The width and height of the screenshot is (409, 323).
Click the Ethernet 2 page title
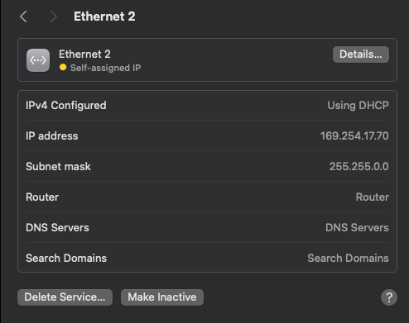point(104,17)
